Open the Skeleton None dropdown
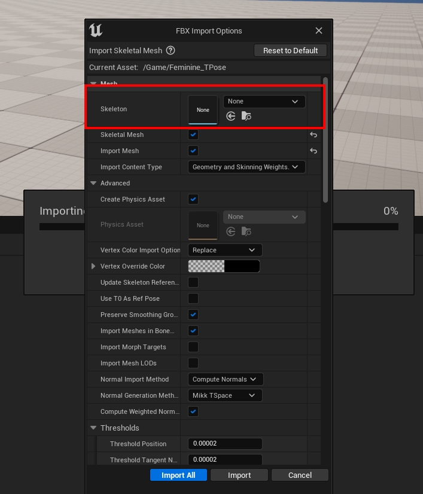 click(264, 102)
